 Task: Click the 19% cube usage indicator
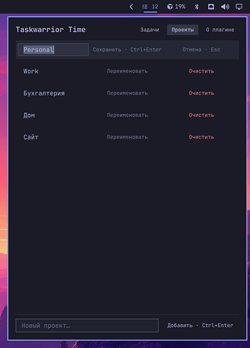176,7
